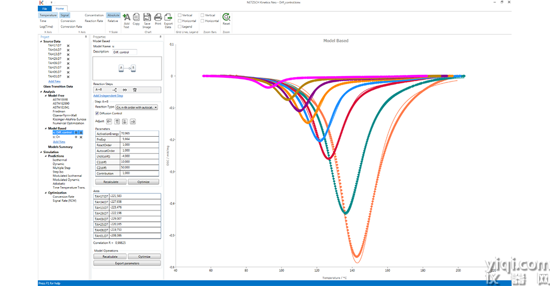550x286 pixels.
Task: Collapse the Optimization node
Action: [x=46, y=193]
